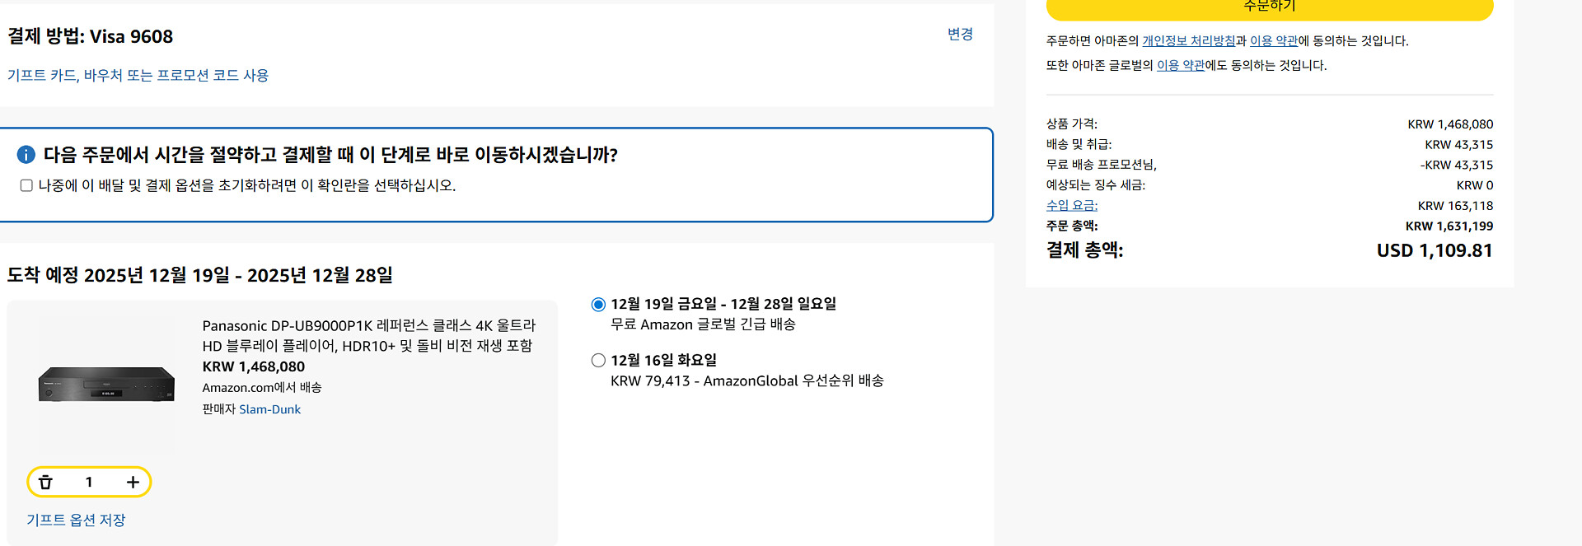Click the item price KRW 1,468,080 under title
1582x546 pixels.
pos(254,366)
